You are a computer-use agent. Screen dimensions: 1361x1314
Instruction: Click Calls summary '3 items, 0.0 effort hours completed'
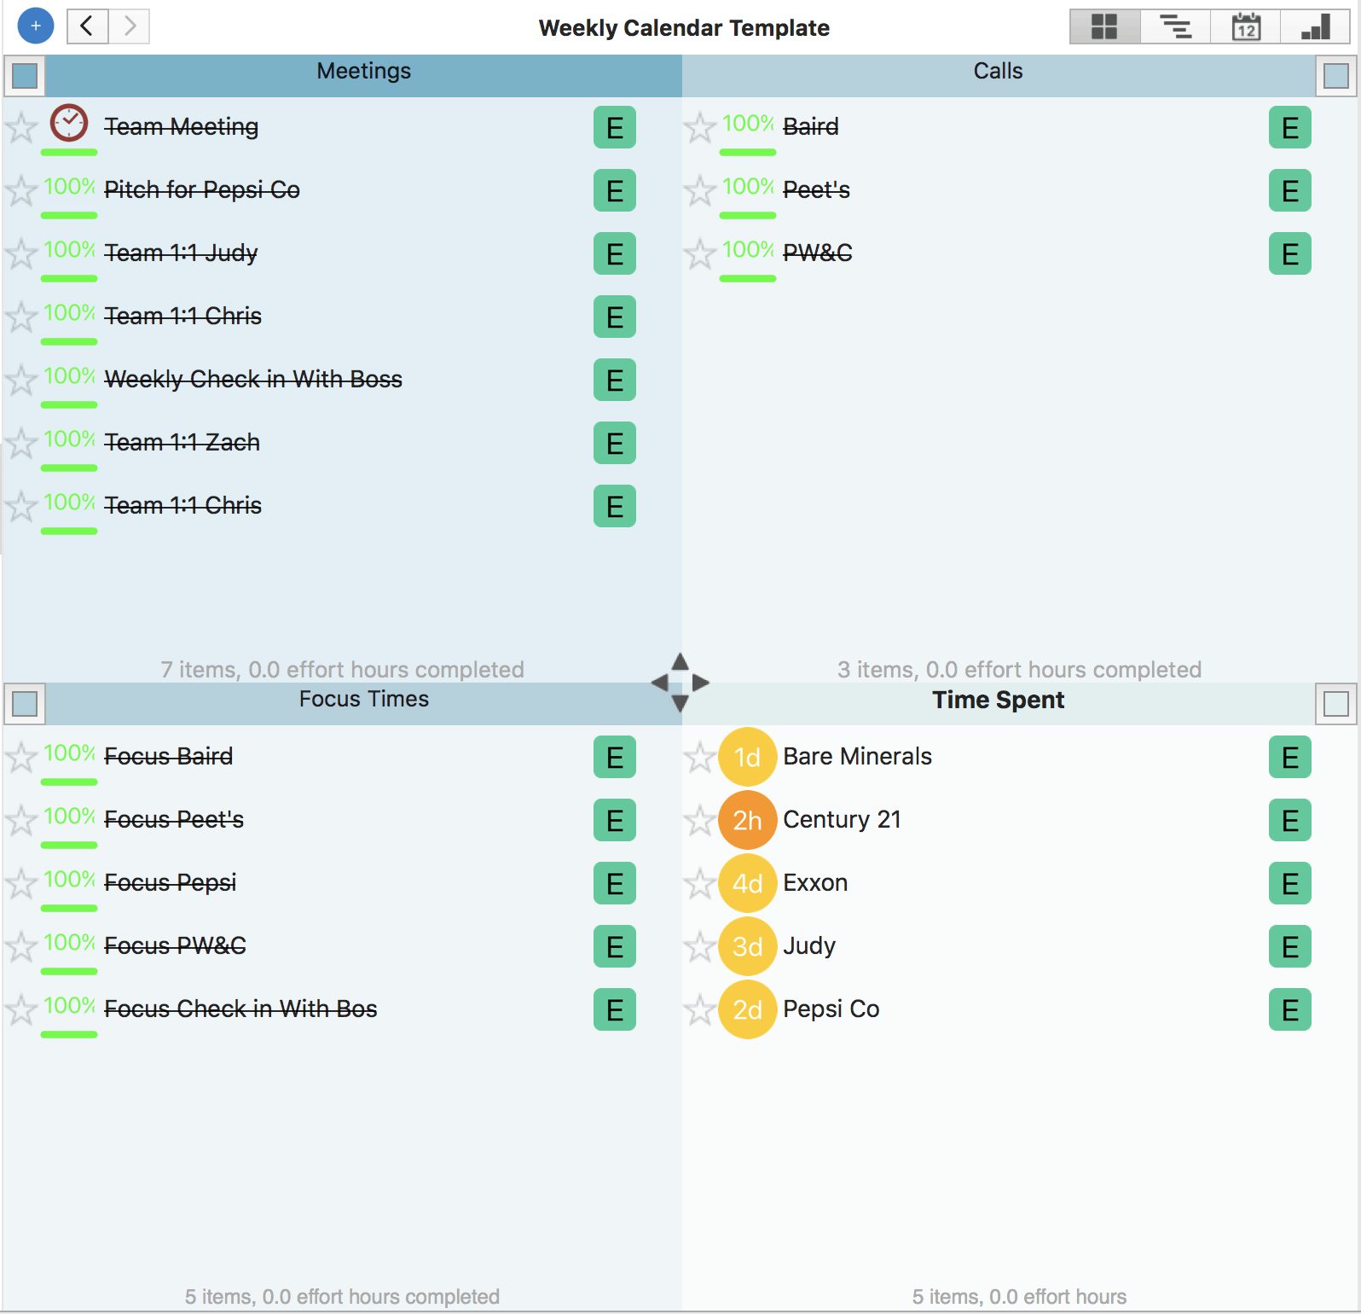[x=1019, y=670]
